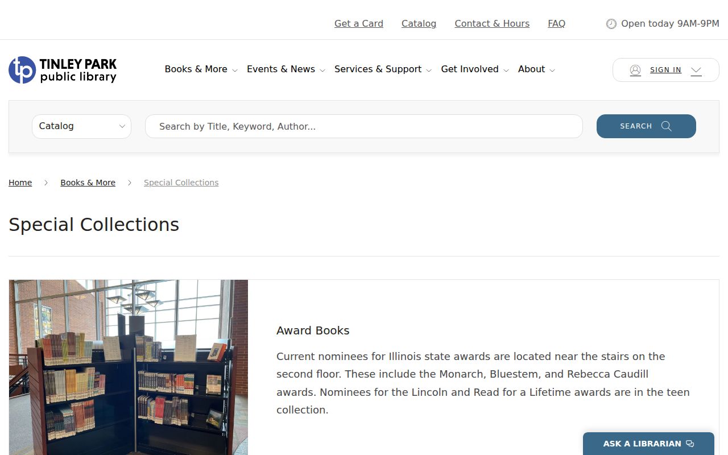
Task: Click the user profile icon in Sign In
Action: pyautogui.click(x=635, y=70)
